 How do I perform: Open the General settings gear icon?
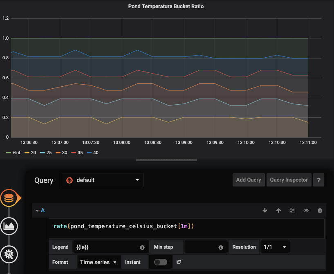point(9,254)
